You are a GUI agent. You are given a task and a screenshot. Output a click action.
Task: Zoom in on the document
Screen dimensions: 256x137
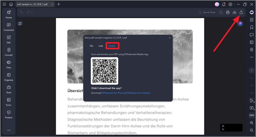pyautogui.click(x=252, y=123)
